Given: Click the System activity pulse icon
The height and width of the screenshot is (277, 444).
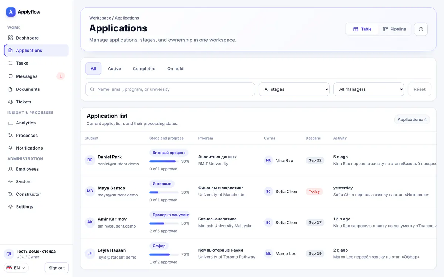Looking at the screenshot, I should pos(10,181).
